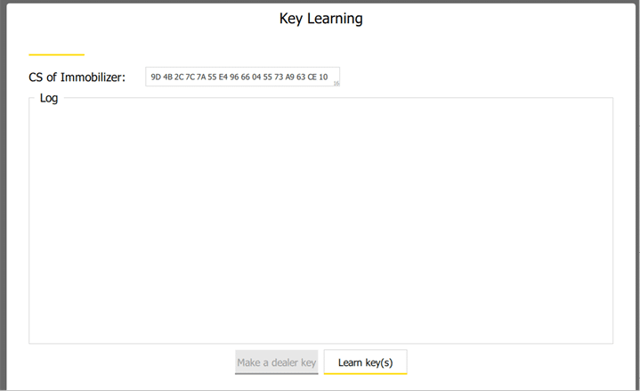The width and height of the screenshot is (640, 391).
Task: Click the yellow underline of Learn key(s)
Action: pos(365,373)
